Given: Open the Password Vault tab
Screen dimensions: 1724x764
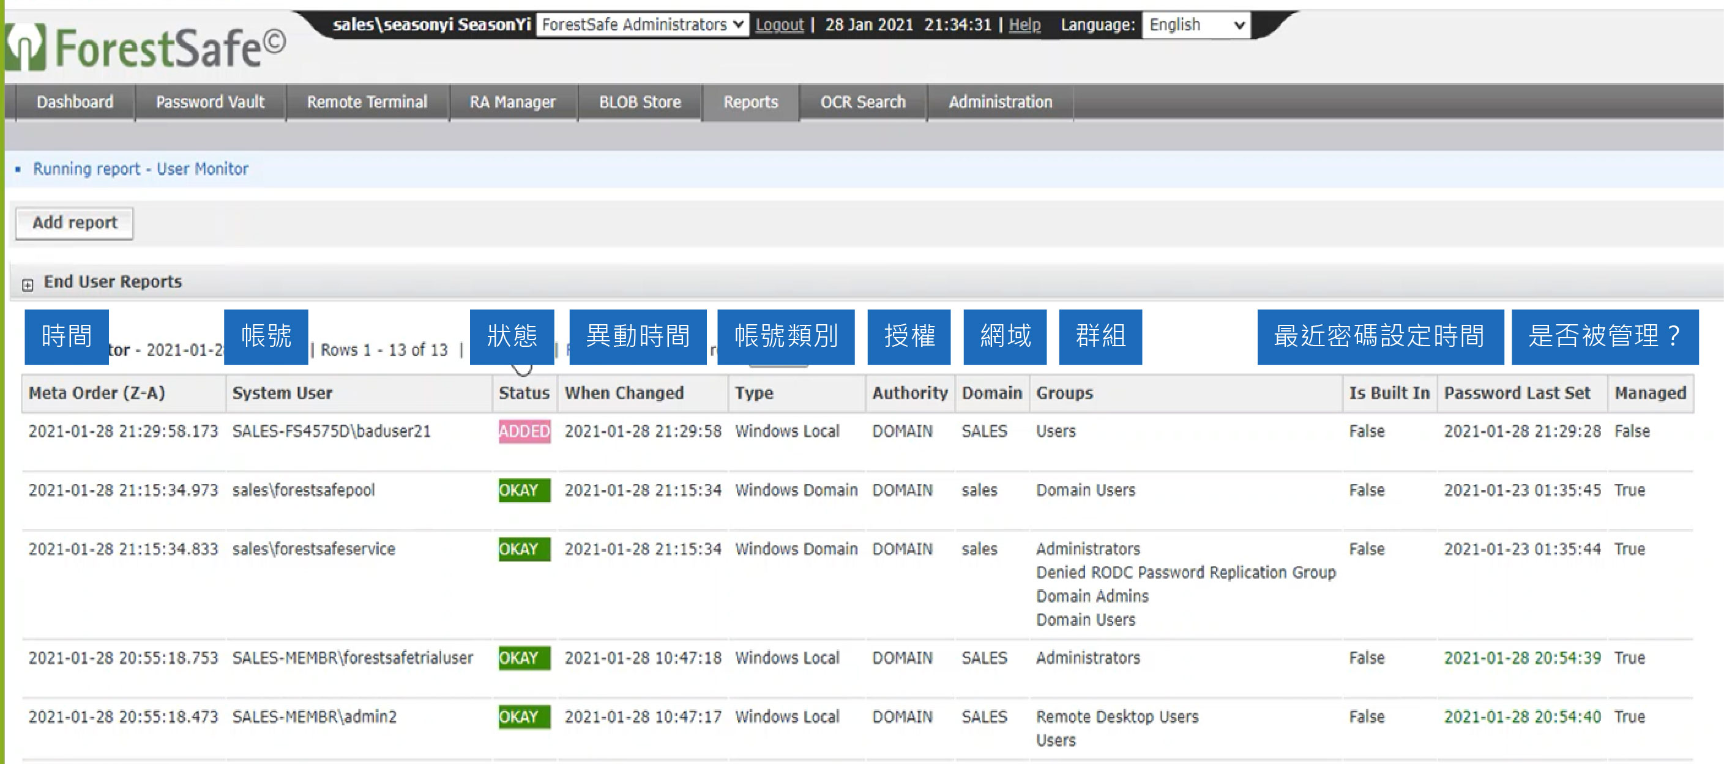Looking at the screenshot, I should (x=209, y=102).
